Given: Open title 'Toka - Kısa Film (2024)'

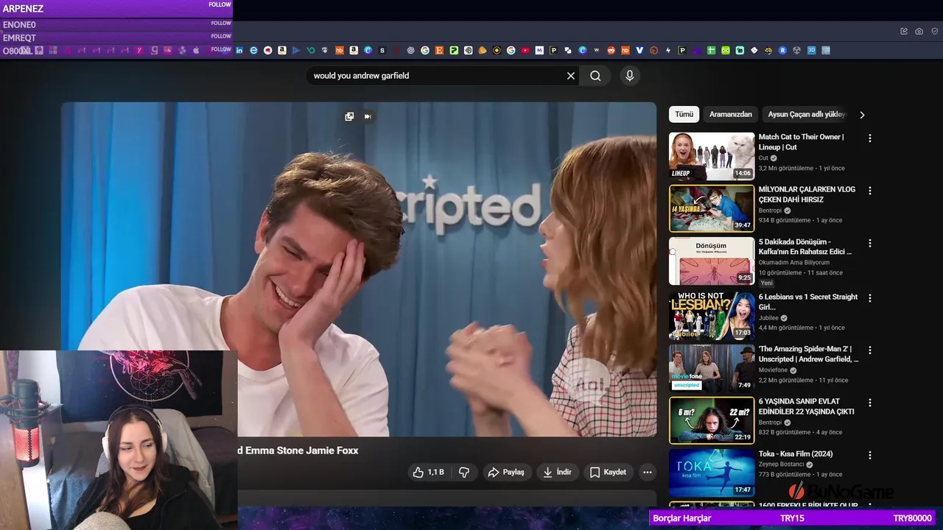Looking at the screenshot, I should click(796, 454).
